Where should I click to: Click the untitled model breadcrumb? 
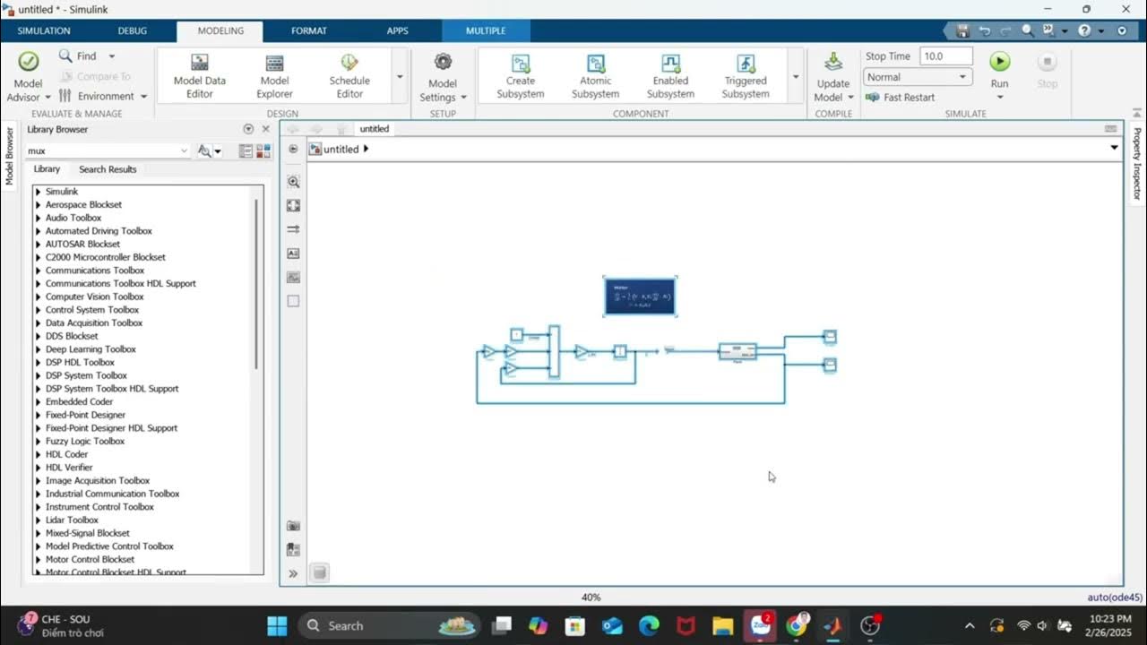[x=341, y=149]
